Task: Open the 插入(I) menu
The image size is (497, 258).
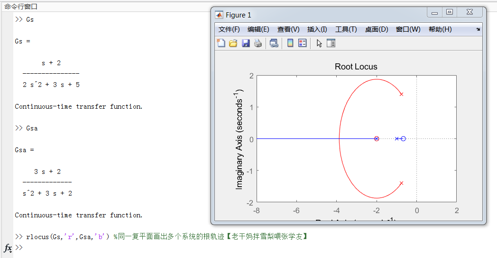Action: (317, 29)
